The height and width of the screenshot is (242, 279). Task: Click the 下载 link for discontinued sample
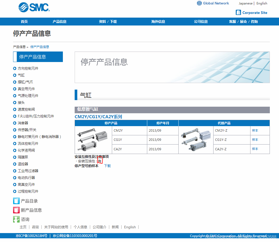107,166
